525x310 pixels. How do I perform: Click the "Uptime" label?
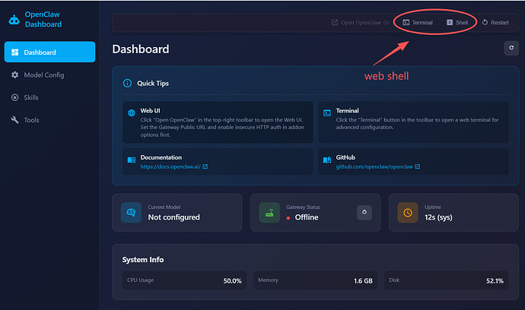pyautogui.click(x=433, y=207)
